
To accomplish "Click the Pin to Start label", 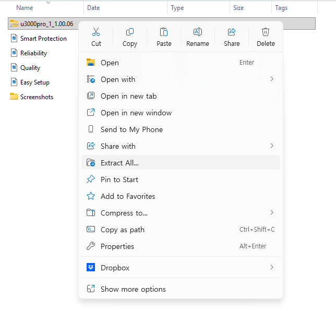I will pos(119,180).
